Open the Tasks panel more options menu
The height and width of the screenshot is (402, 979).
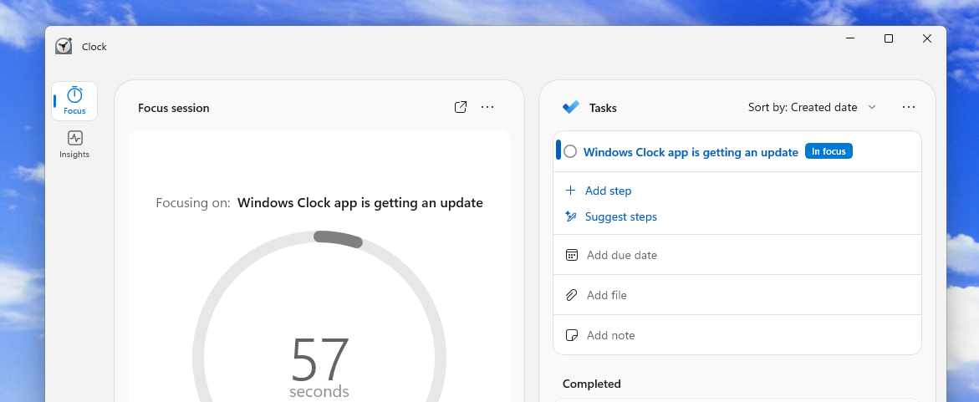click(909, 107)
